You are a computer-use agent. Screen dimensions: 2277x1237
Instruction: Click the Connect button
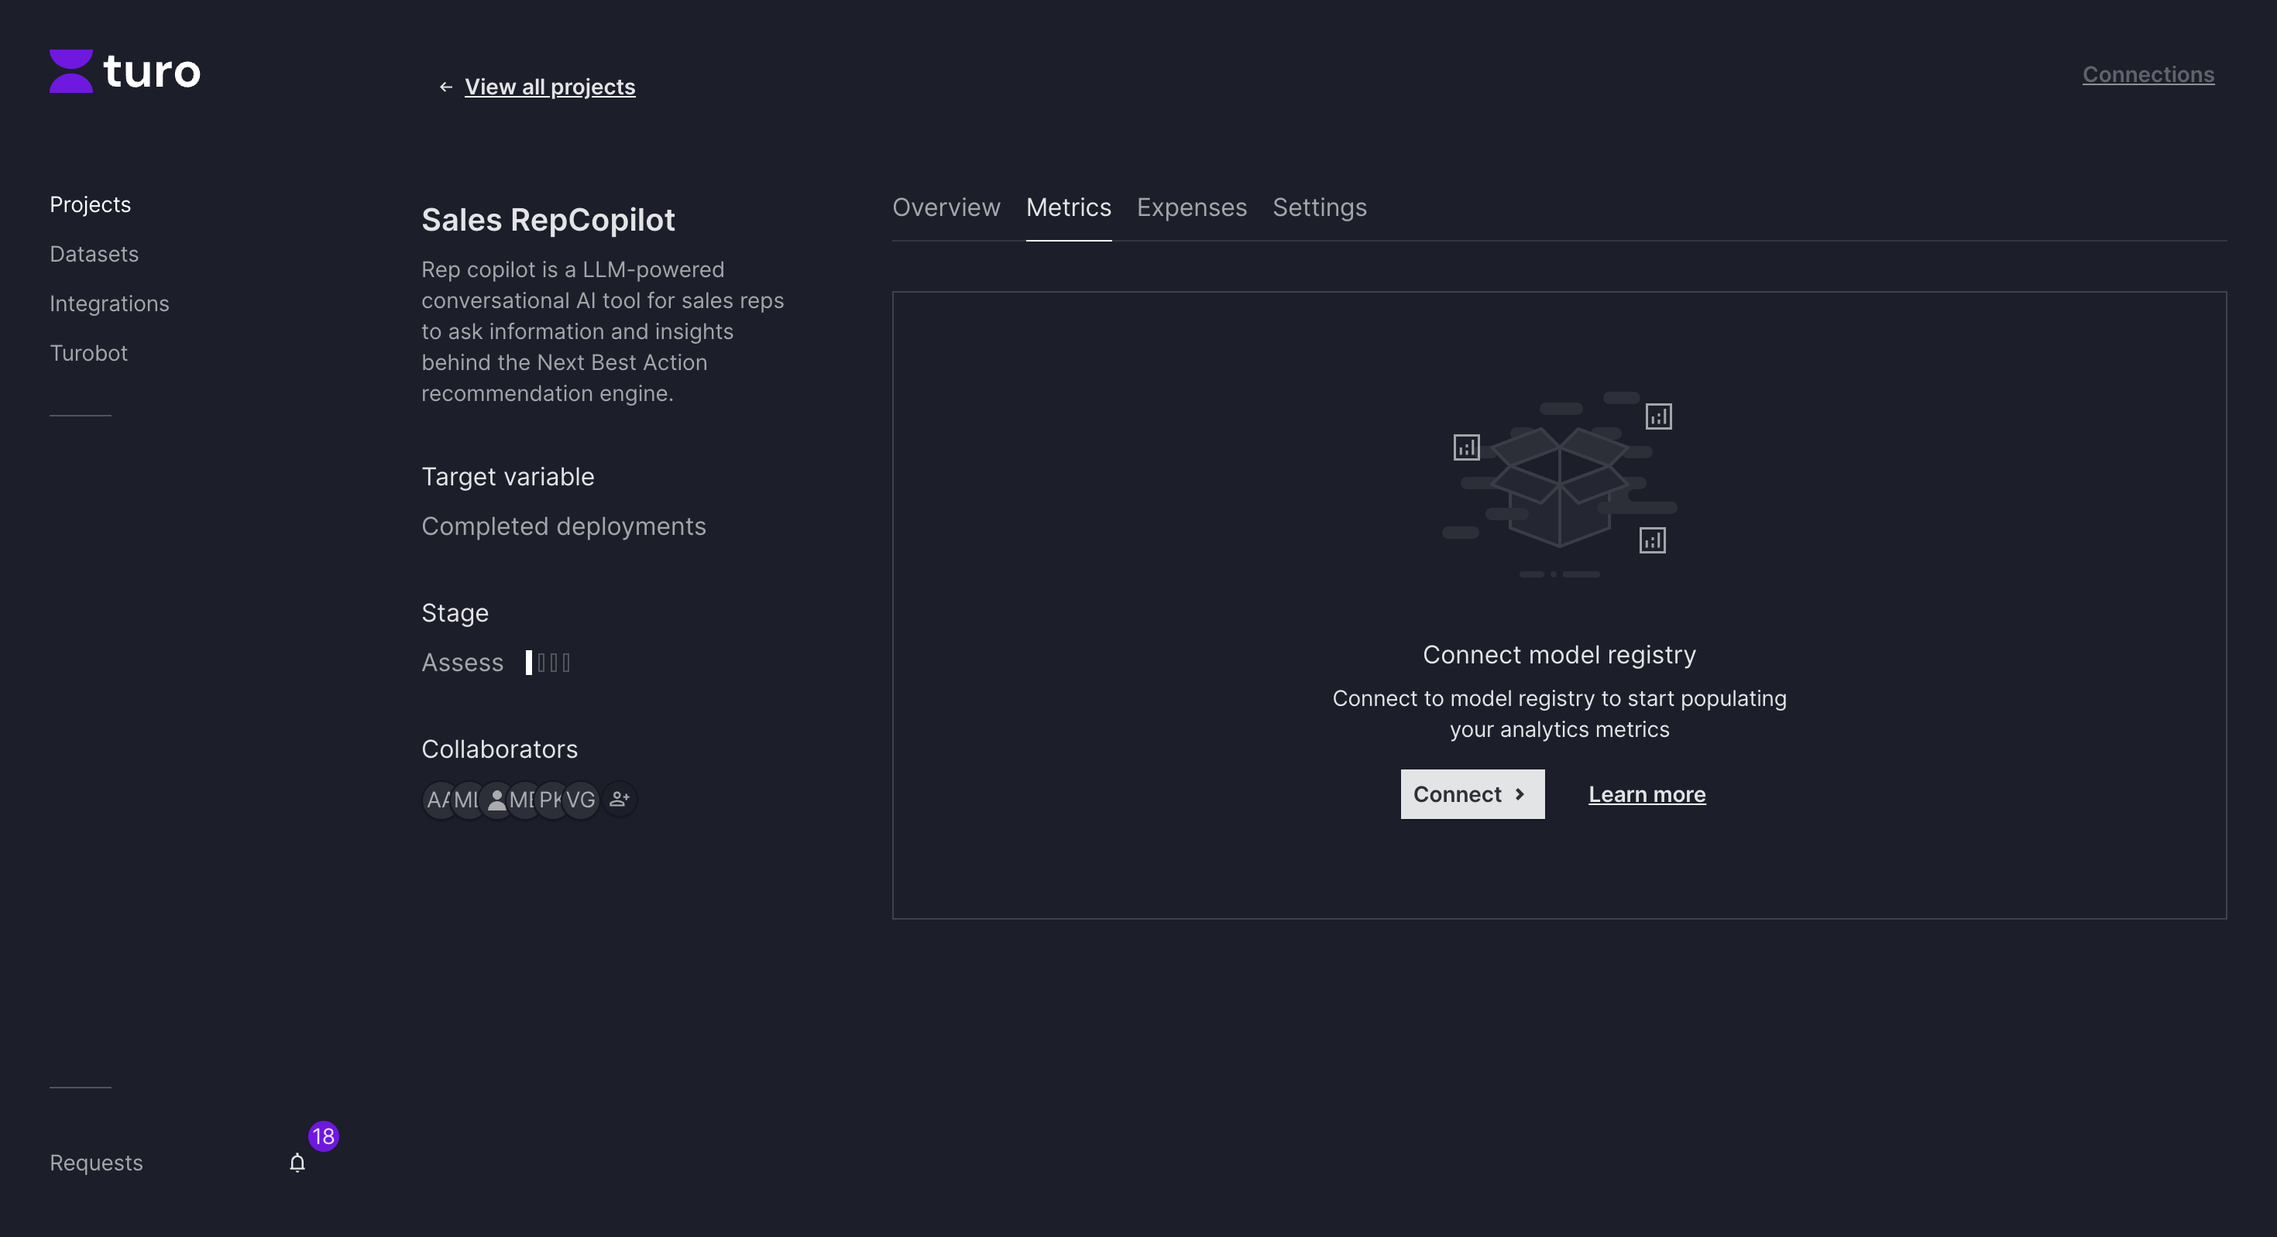(1472, 793)
